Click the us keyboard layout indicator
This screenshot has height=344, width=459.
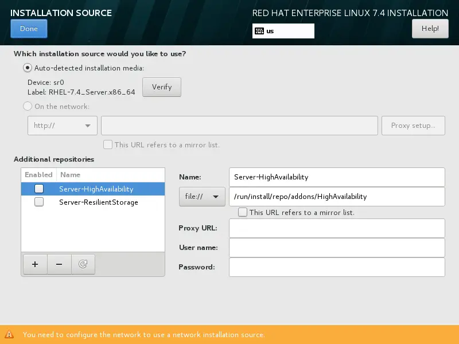click(283, 31)
